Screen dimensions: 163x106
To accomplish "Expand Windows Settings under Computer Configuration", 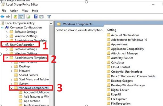I will coord(7,36).
